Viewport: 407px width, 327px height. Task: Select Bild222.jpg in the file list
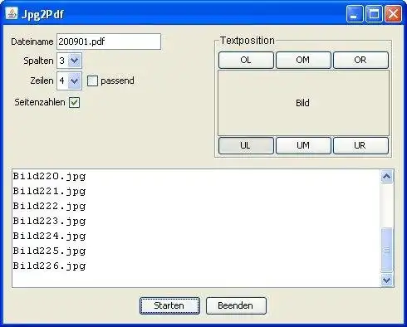click(49, 206)
